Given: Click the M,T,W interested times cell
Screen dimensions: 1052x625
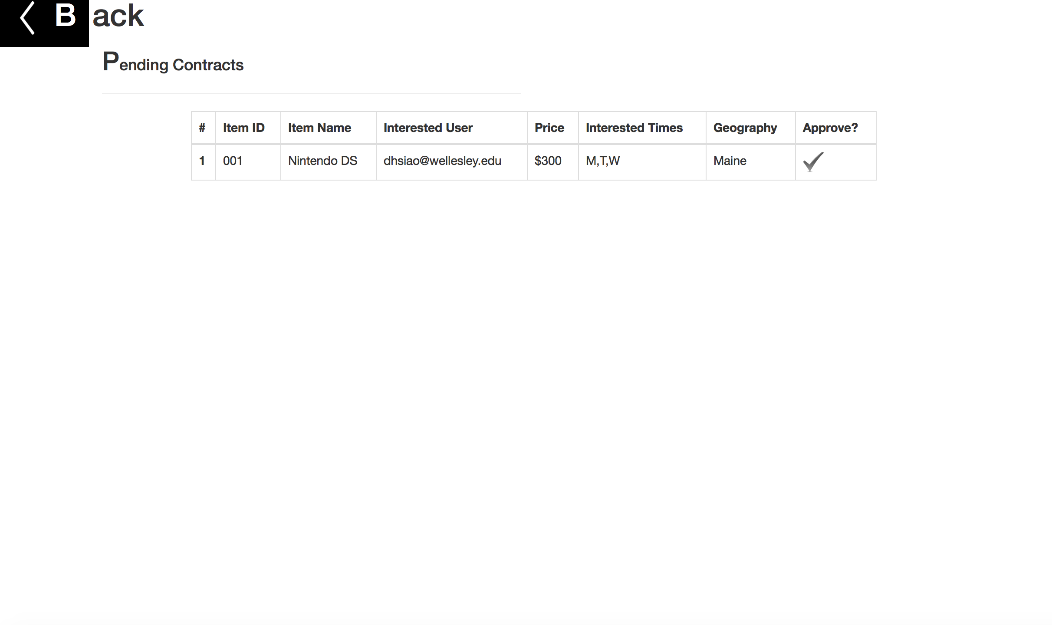Looking at the screenshot, I should 603,161.
